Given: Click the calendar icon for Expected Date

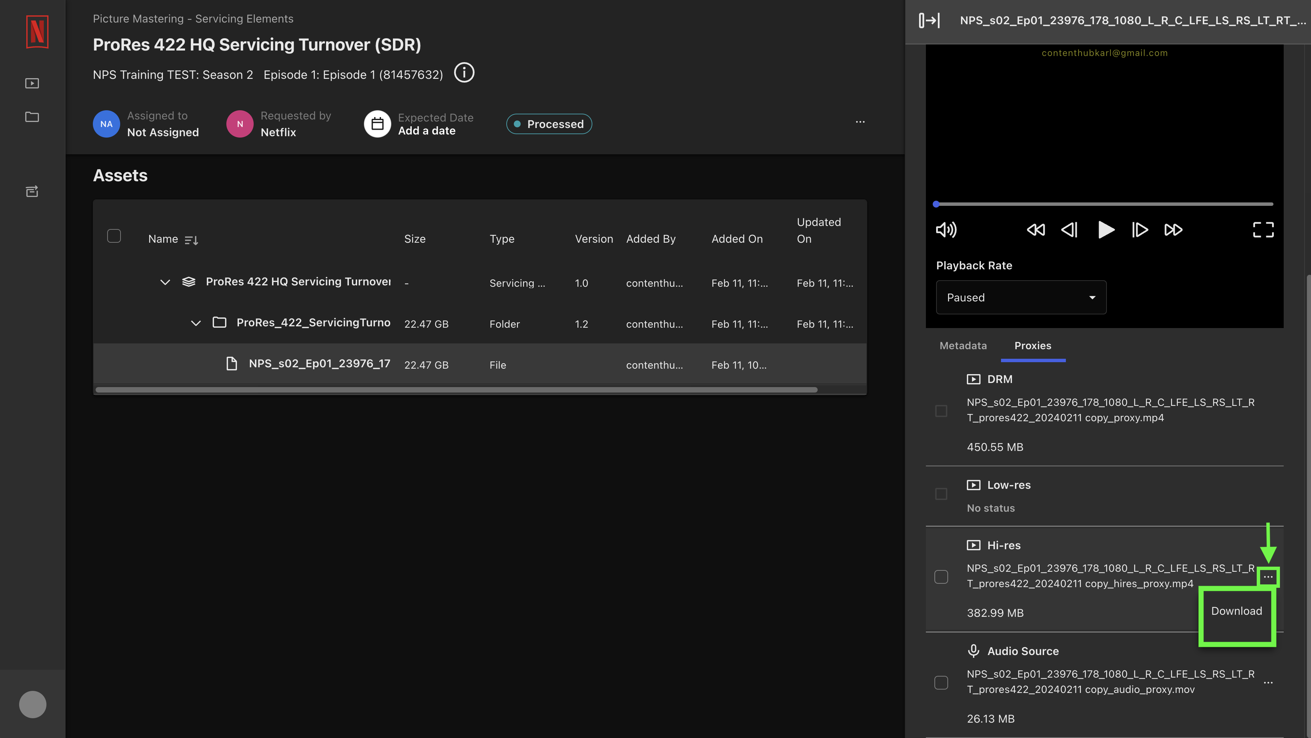Looking at the screenshot, I should [x=377, y=124].
